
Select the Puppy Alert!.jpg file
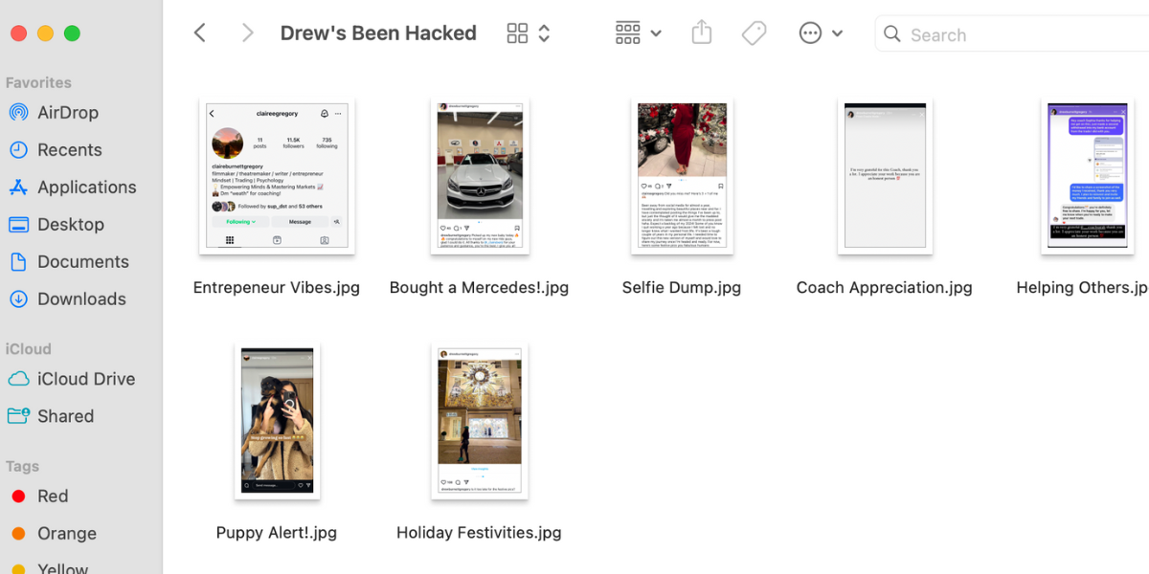[277, 422]
